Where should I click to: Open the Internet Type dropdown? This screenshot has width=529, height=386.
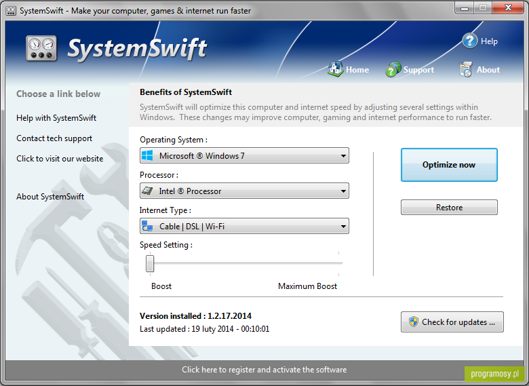pos(244,226)
